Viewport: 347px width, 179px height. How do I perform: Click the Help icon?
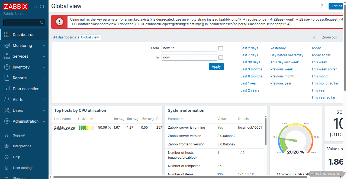(7, 157)
